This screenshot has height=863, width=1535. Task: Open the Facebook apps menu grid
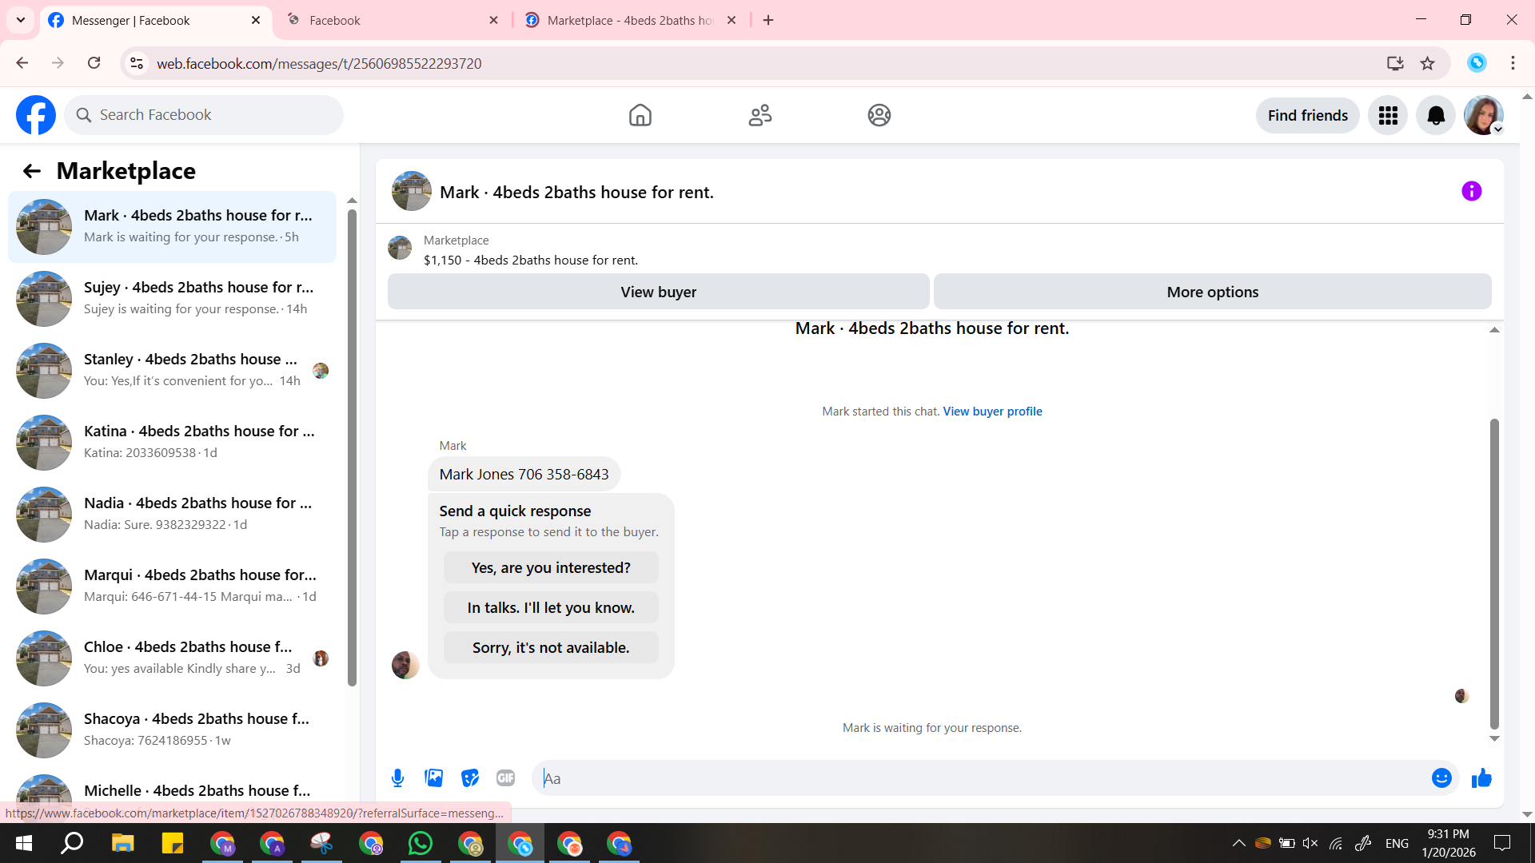1388,116
